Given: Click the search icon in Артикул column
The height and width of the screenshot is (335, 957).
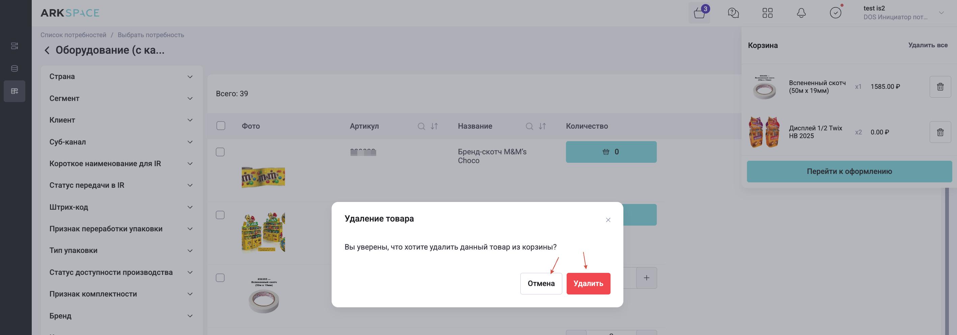Looking at the screenshot, I should 421,126.
